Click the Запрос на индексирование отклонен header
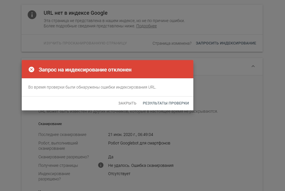Image resolution: width=285 pixels, height=191 pixels. [x=85, y=70]
